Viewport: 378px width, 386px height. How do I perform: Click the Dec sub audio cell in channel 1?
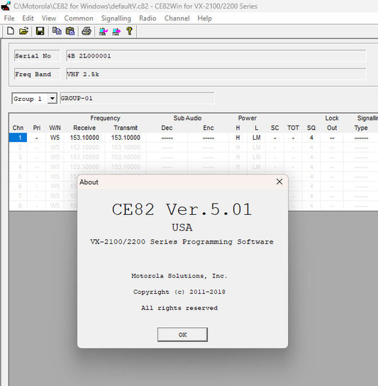coord(167,138)
